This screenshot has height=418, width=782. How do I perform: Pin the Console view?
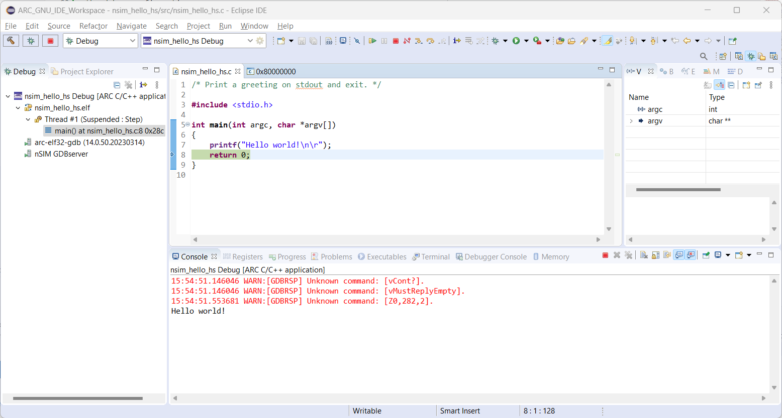click(706, 255)
